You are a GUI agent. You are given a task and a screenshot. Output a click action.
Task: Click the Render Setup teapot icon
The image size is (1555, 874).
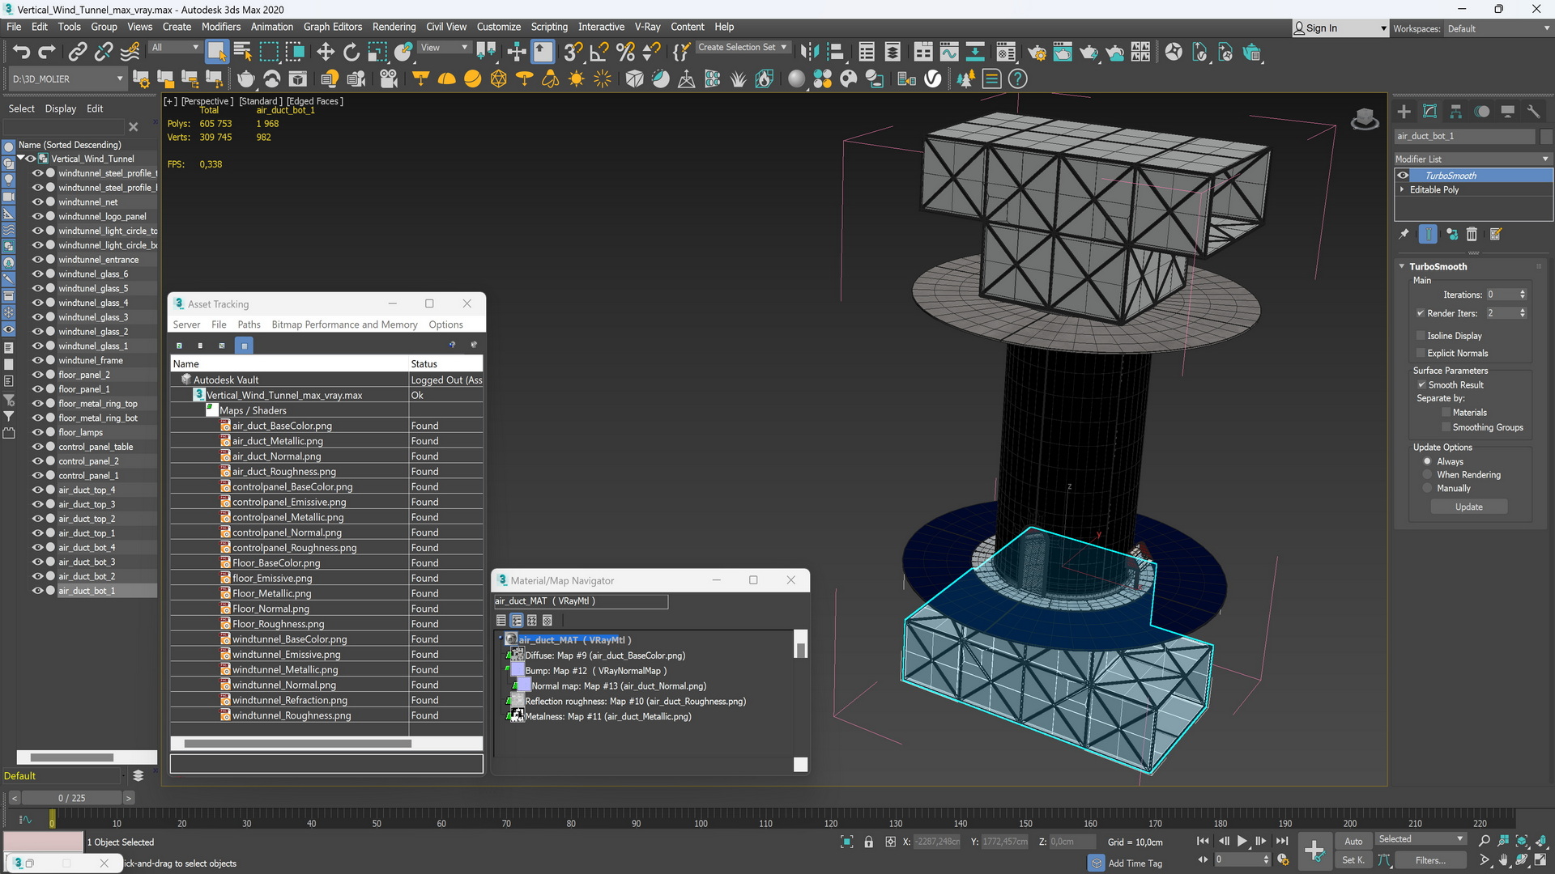[x=1037, y=53]
